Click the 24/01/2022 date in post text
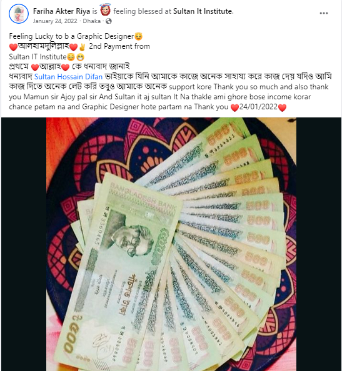This screenshot has width=342, height=371. pos(258,107)
